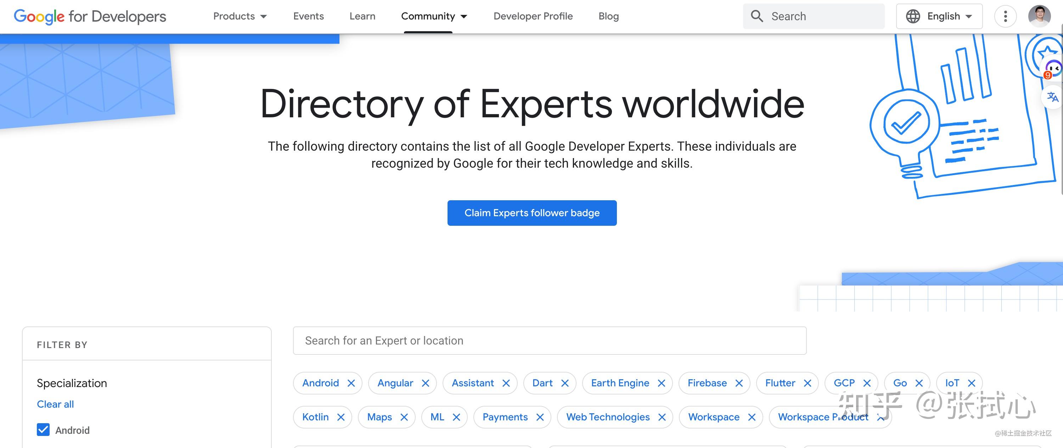Click the Google for Developers logo
This screenshot has height=448, width=1063.
(90, 17)
